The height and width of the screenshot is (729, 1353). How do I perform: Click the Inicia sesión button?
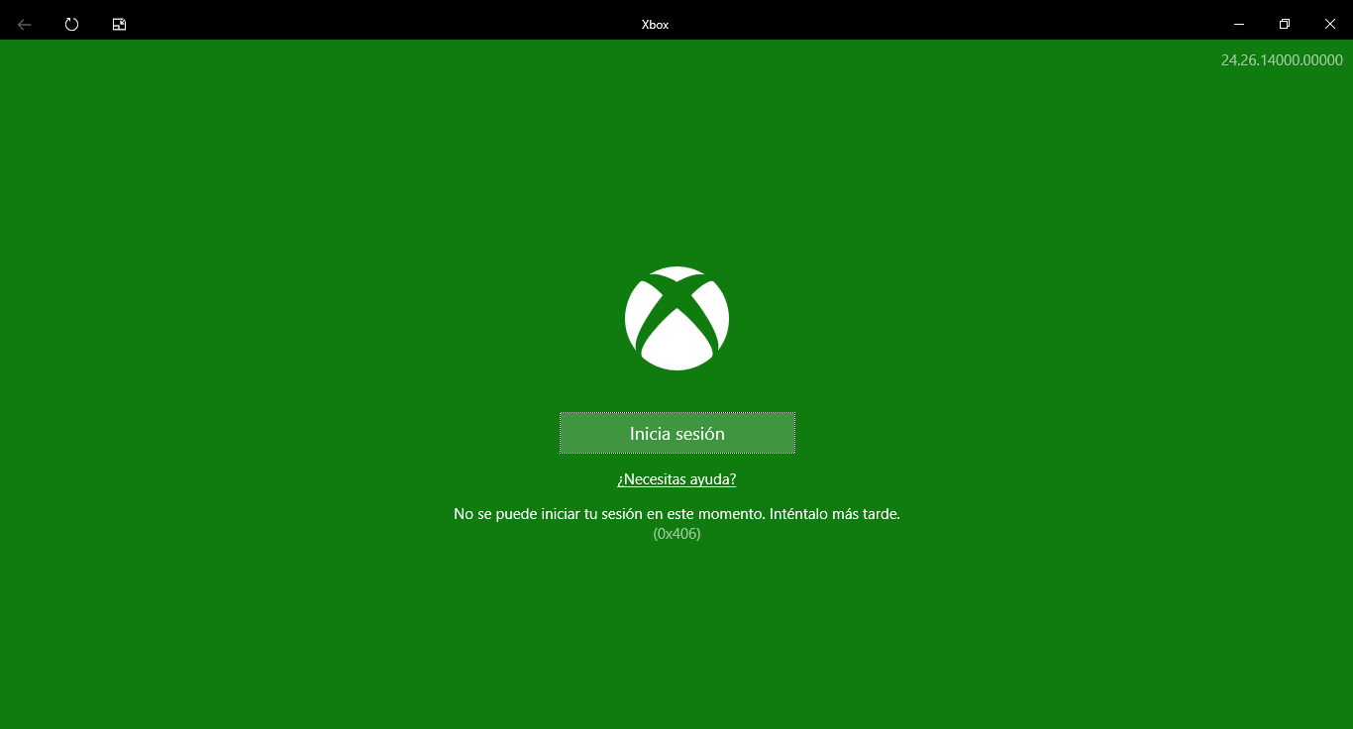[x=677, y=433]
